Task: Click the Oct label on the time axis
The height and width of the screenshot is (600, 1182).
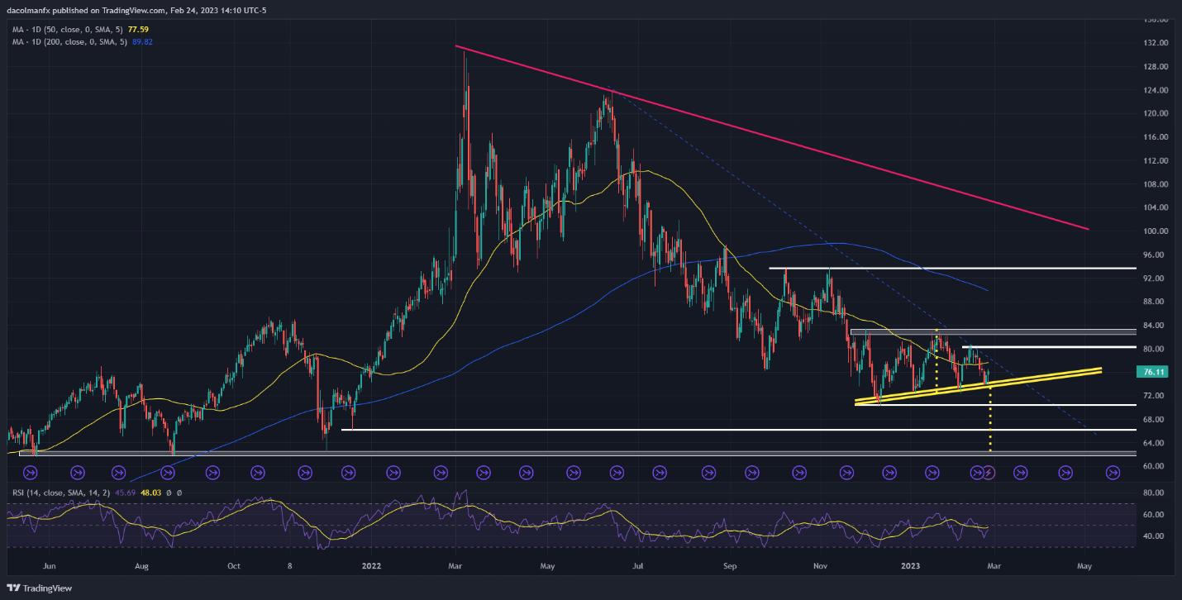Action: 234,566
